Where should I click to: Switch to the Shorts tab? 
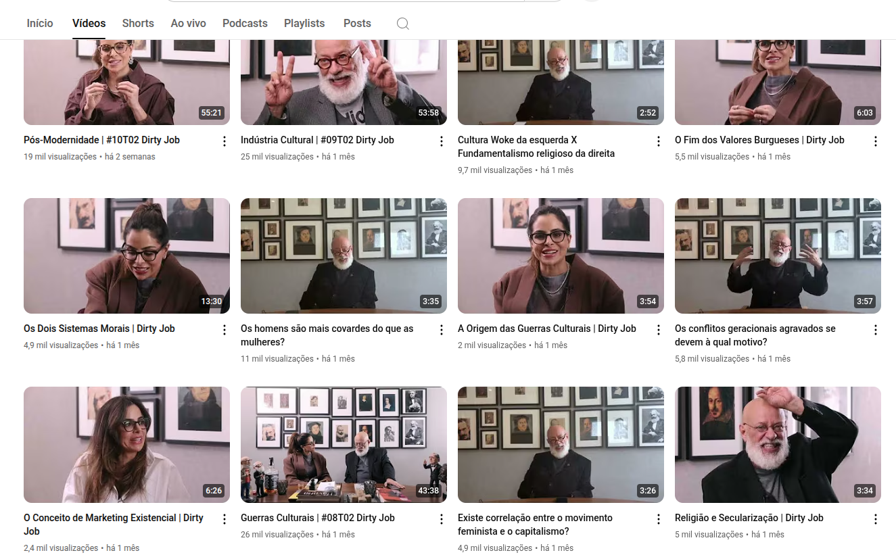(138, 23)
